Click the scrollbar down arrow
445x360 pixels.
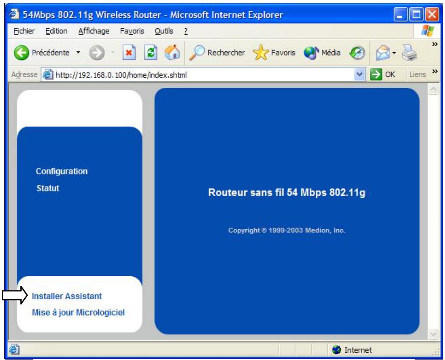(433, 334)
